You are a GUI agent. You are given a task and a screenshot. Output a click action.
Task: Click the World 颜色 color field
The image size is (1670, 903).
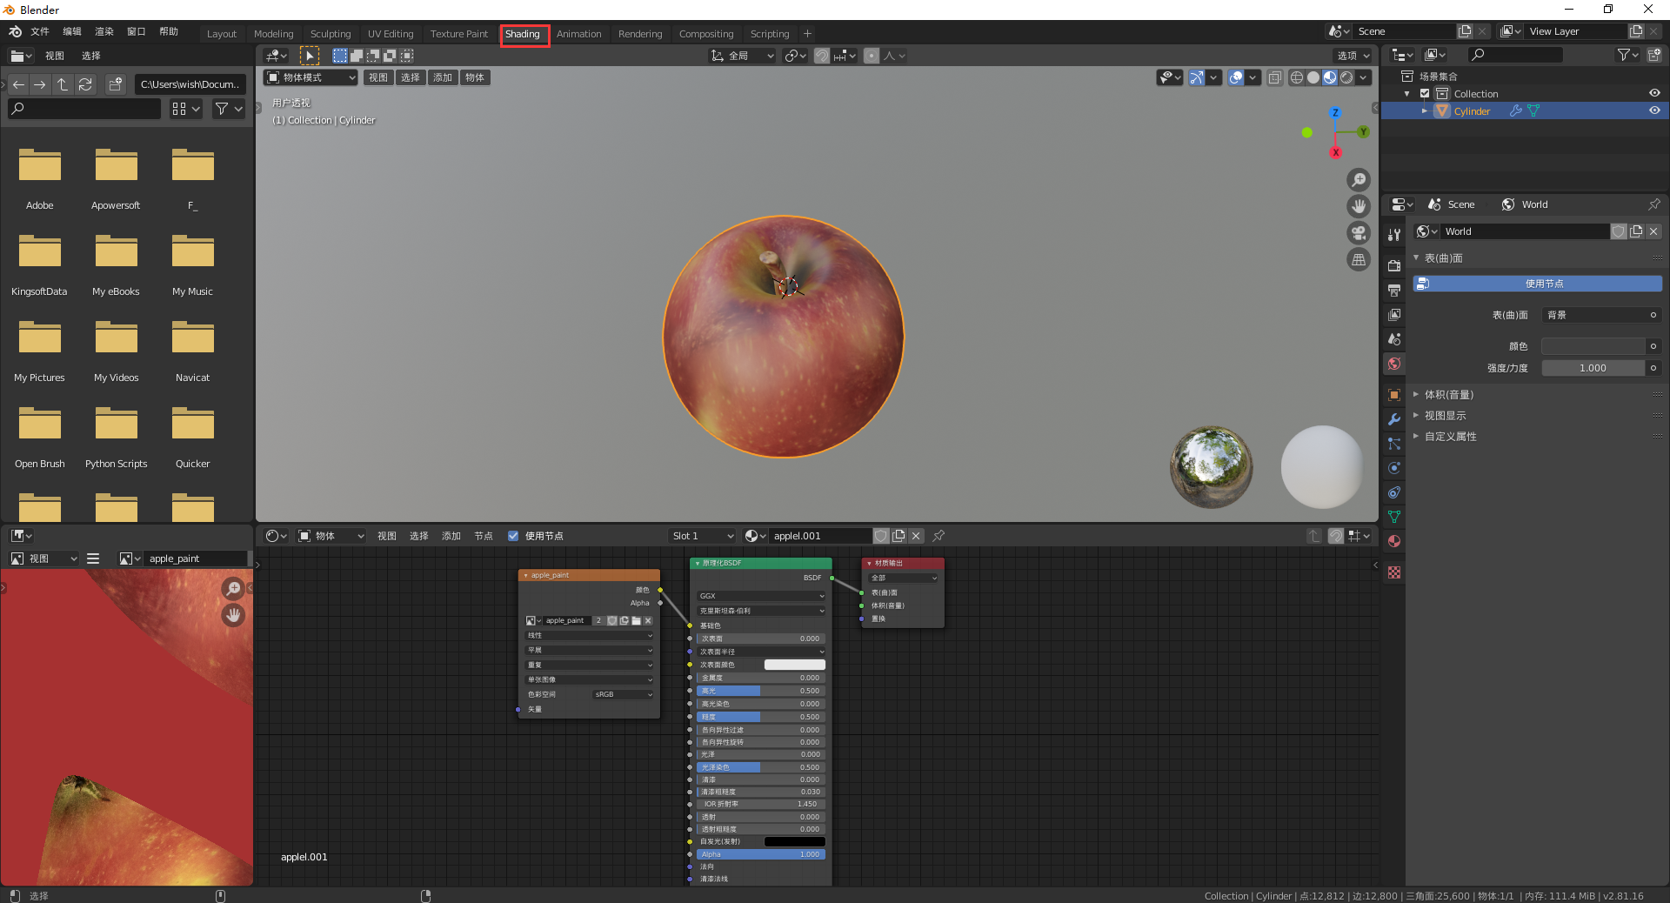pos(1593,346)
